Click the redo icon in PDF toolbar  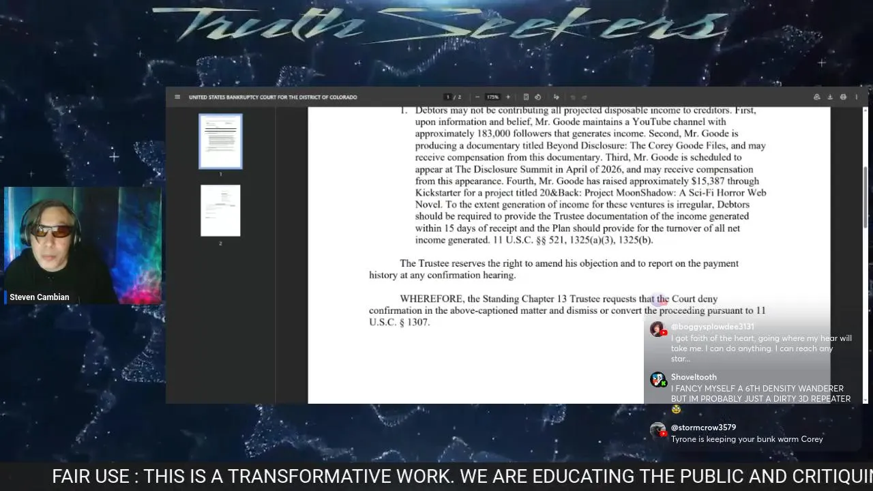point(585,97)
